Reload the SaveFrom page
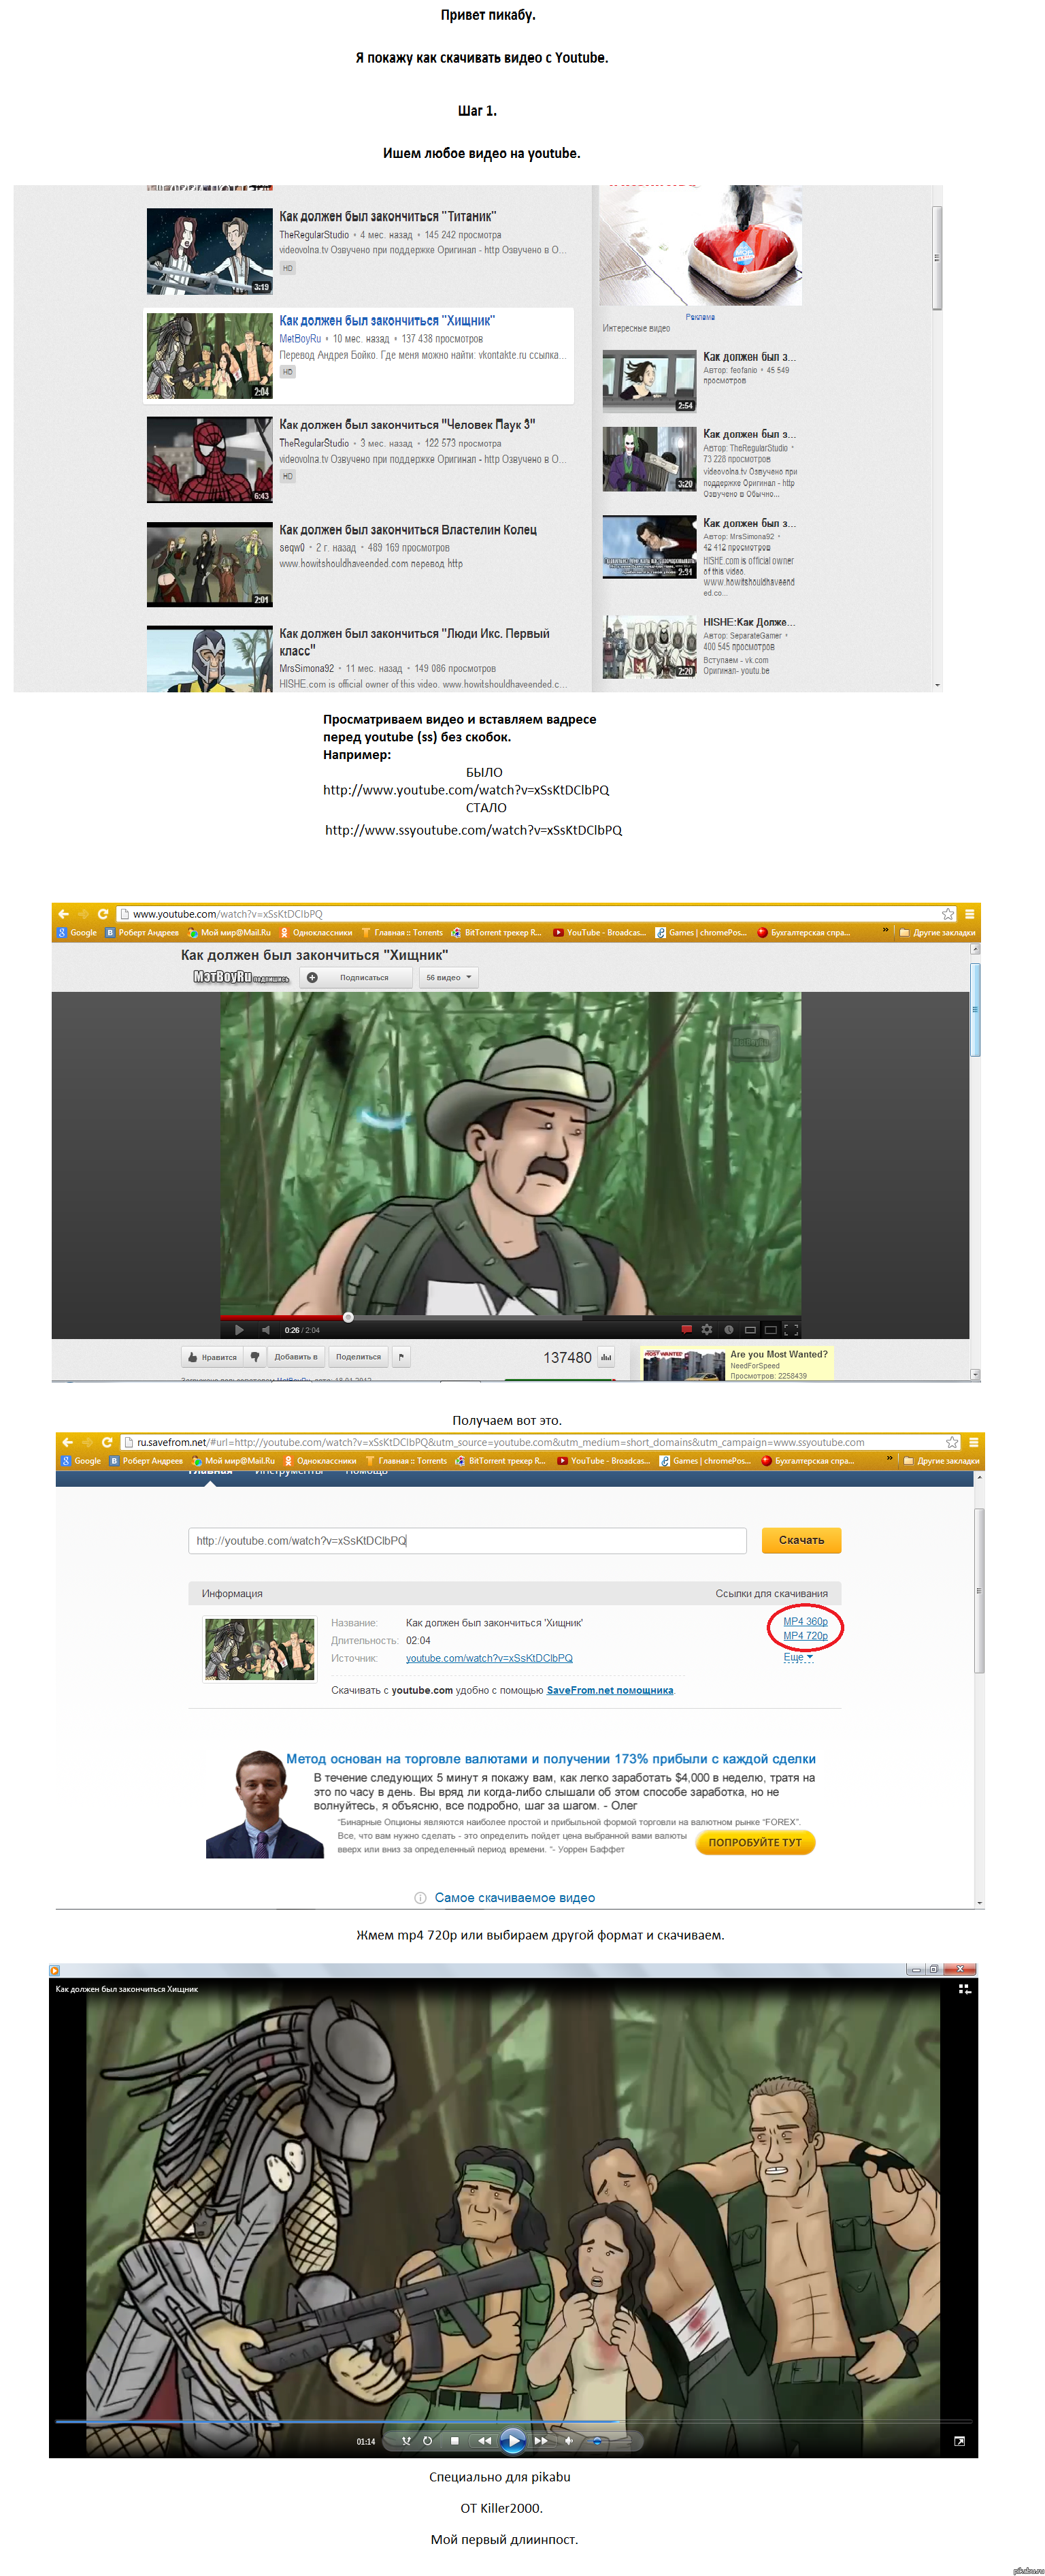The width and height of the screenshot is (1045, 2576). pos(107,1442)
